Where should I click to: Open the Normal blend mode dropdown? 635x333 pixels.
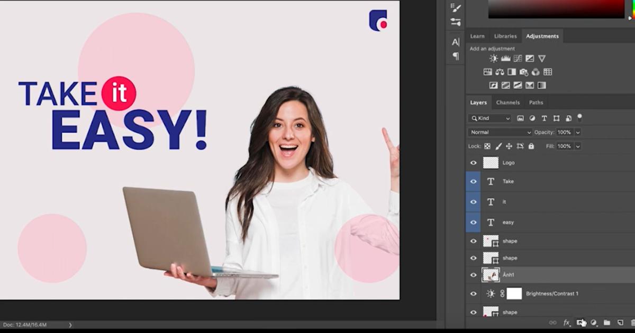click(500, 132)
